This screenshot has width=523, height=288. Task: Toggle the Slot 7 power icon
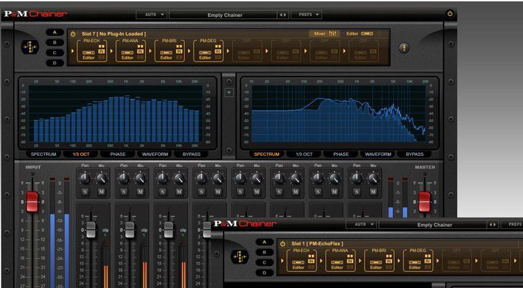[x=73, y=34]
